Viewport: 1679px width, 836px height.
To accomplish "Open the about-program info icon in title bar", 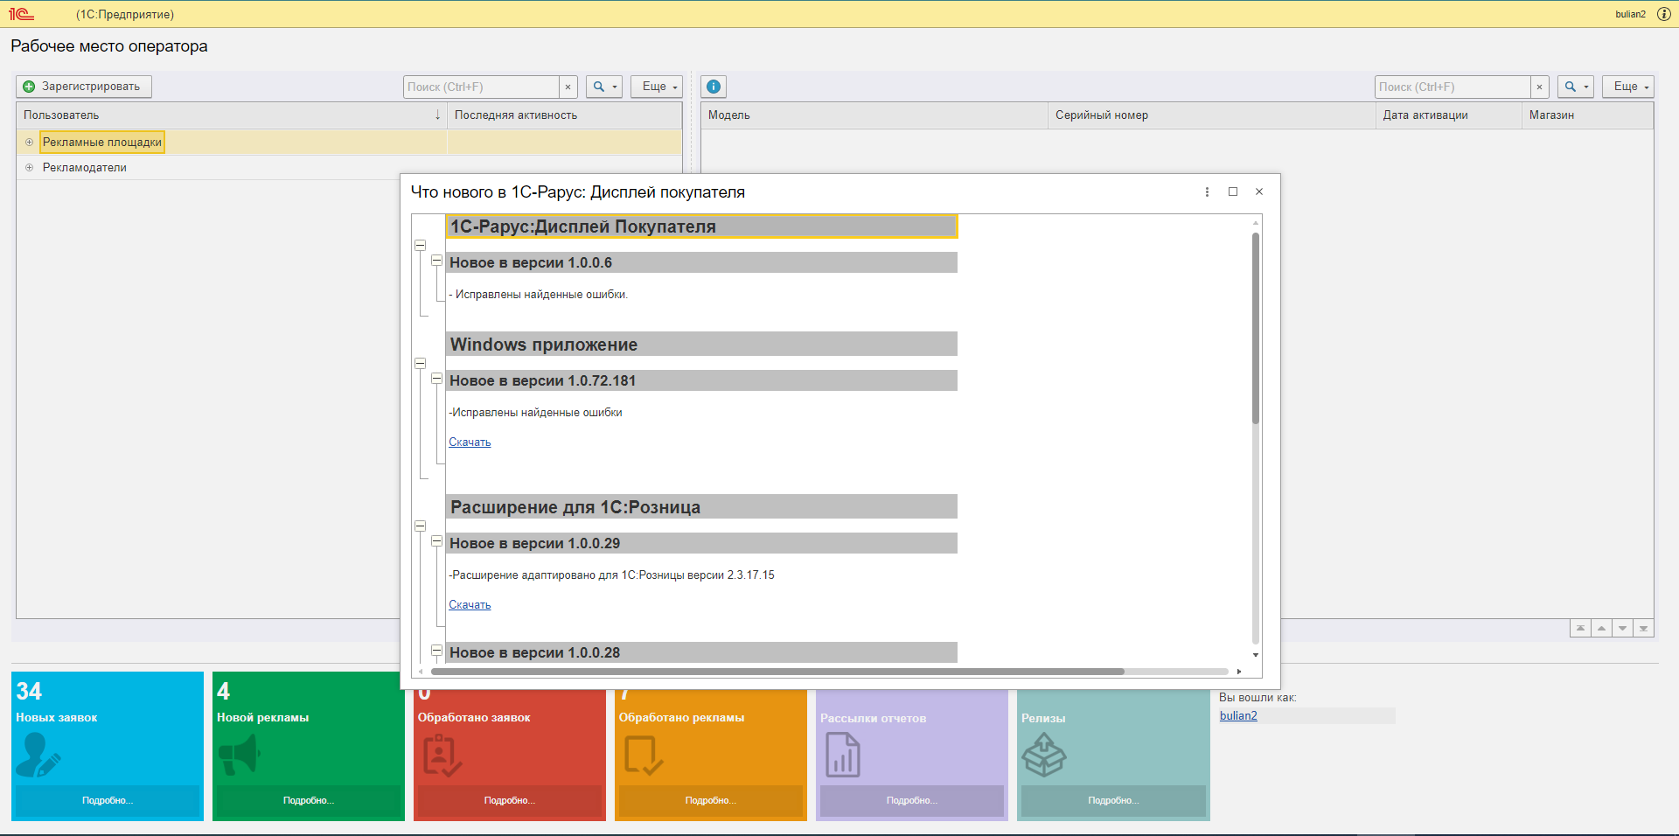I will 1663,14.
